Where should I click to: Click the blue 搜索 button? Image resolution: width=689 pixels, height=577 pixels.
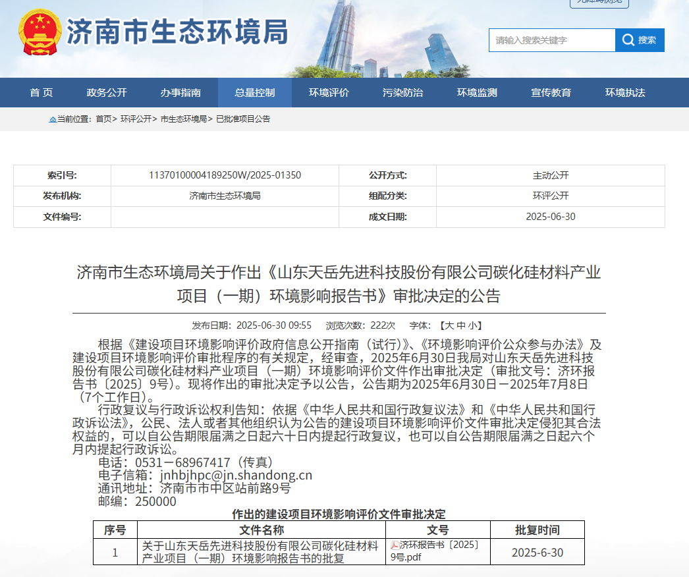pyautogui.click(x=640, y=40)
